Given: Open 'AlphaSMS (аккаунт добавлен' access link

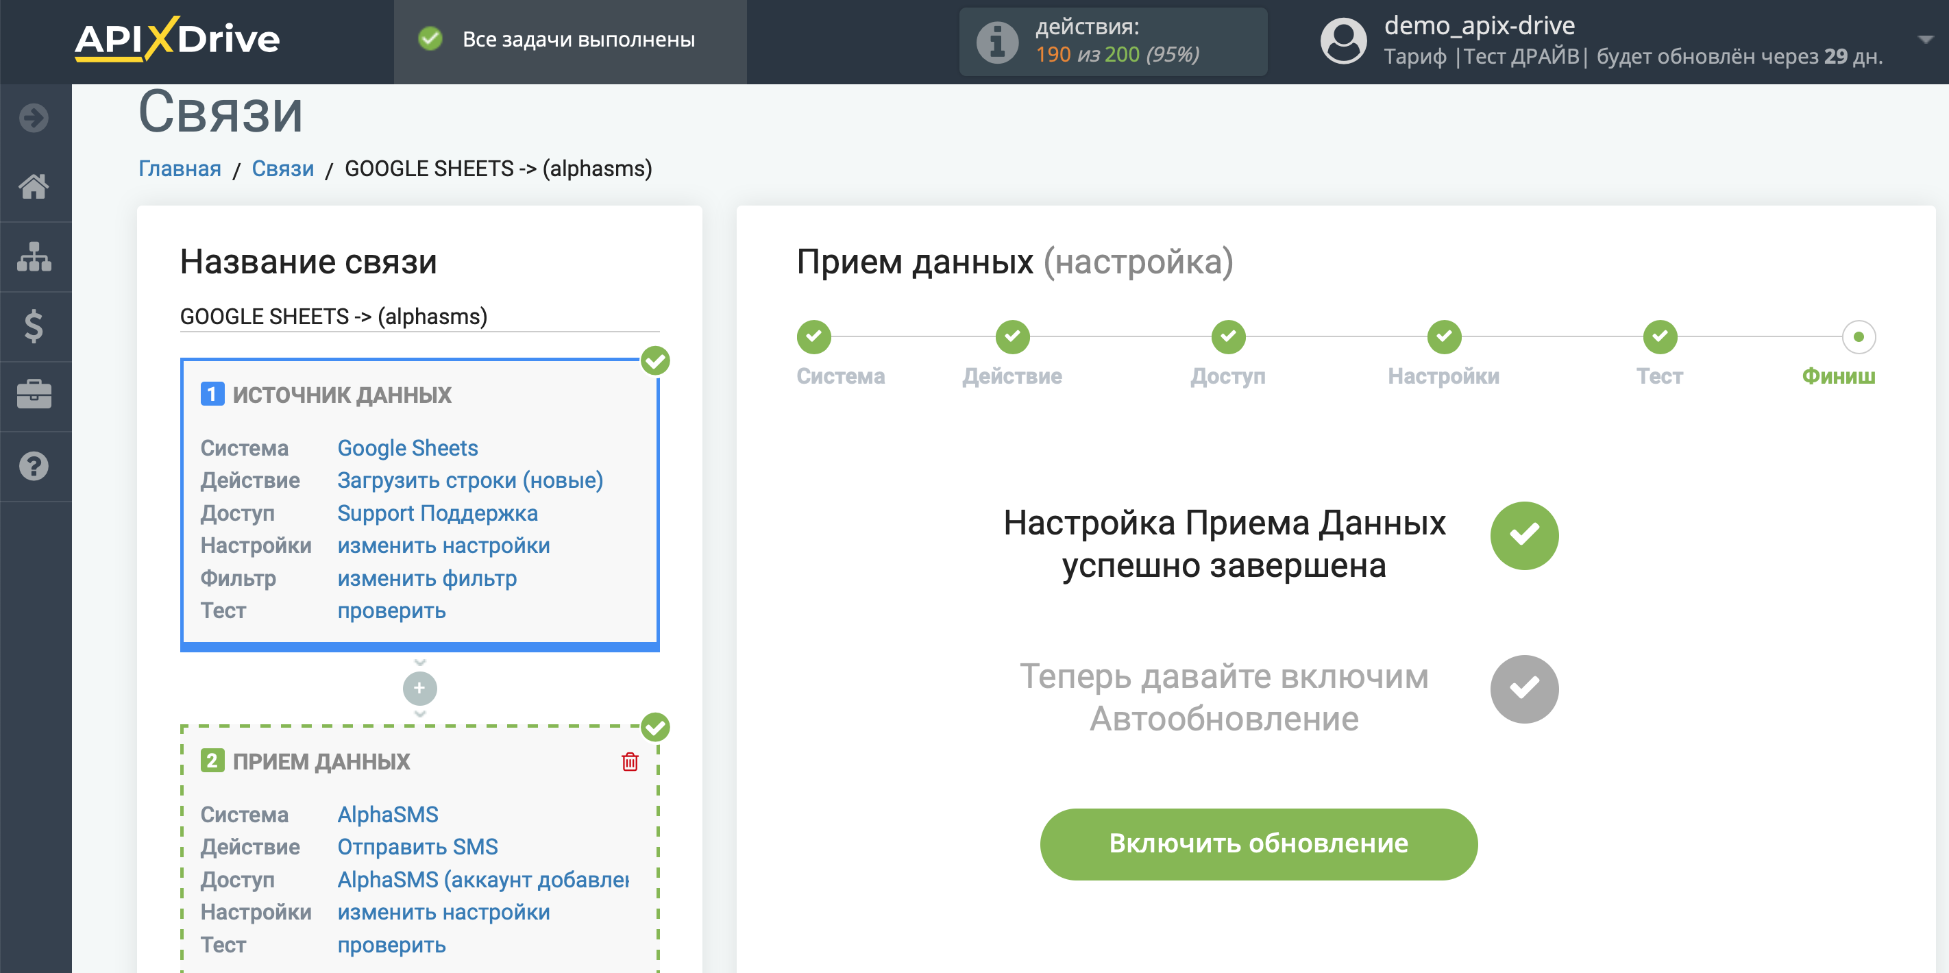Looking at the screenshot, I should (x=482, y=879).
